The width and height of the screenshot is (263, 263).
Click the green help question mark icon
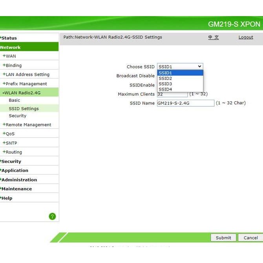pos(52,216)
